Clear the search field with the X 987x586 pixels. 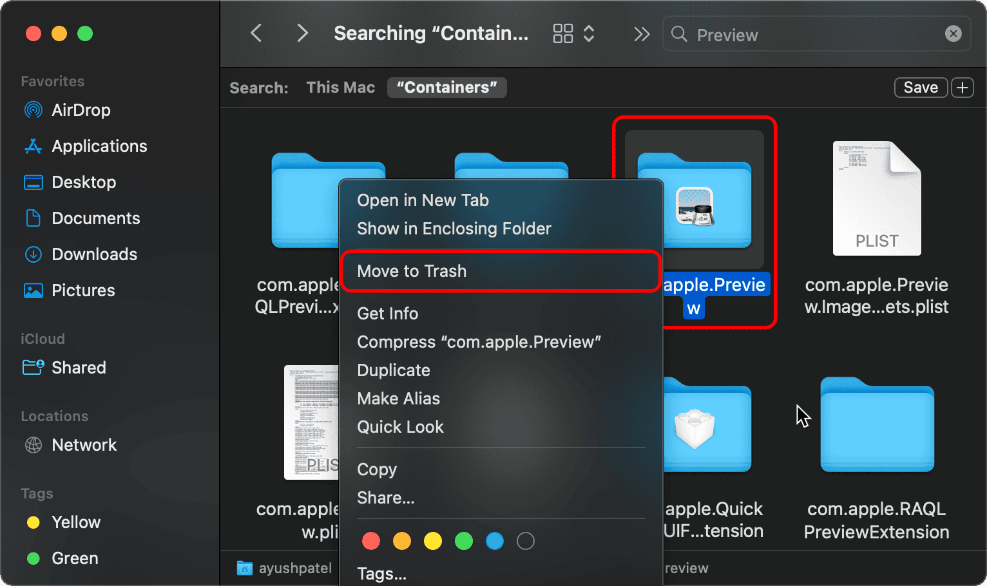pyautogui.click(x=953, y=33)
